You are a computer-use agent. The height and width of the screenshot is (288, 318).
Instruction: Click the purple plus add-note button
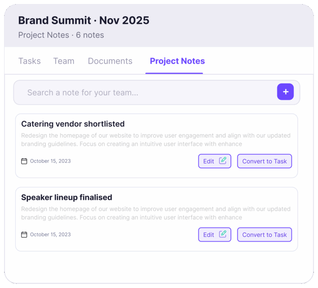(285, 92)
